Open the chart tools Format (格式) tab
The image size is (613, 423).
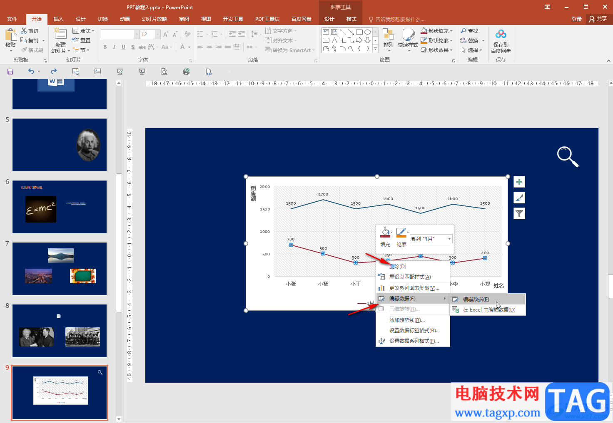click(x=351, y=19)
